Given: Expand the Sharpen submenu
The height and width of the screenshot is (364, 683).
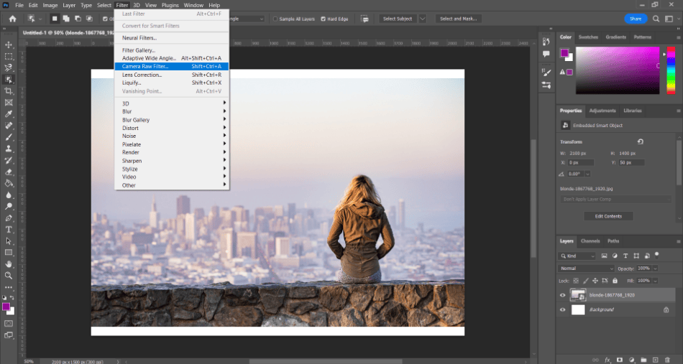Looking at the screenshot, I should (x=172, y=161).
